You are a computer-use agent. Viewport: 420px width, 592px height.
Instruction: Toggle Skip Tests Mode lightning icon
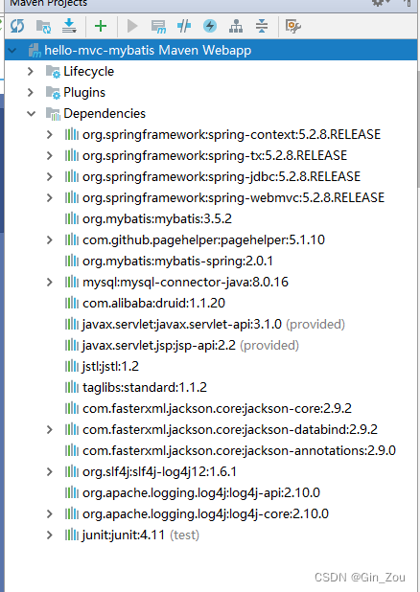(x=210, y=26)
